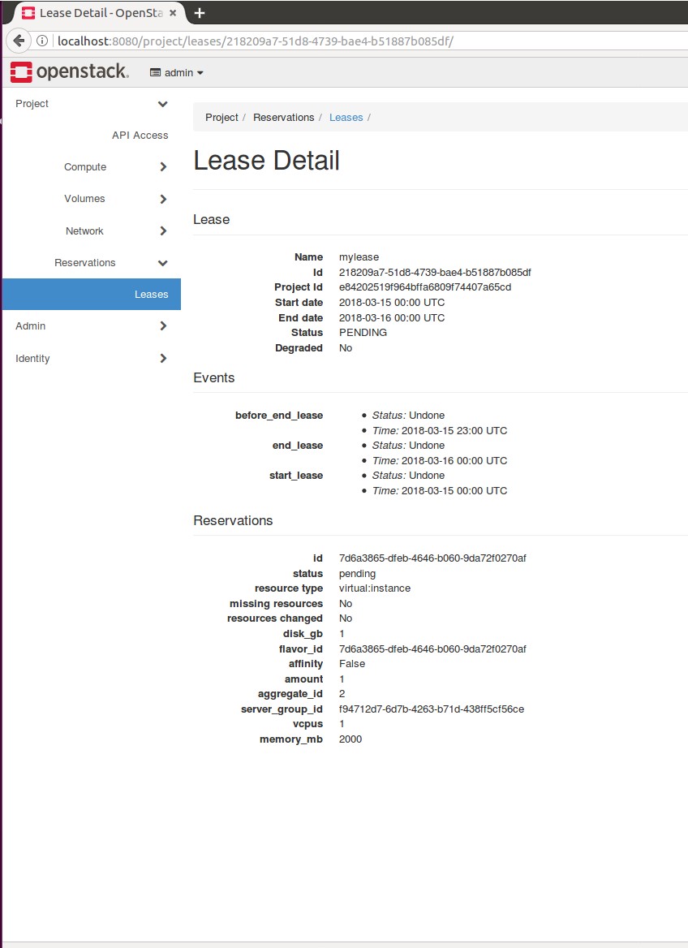Click the affinity value 'False'
688x948 pixels.
tap(352, 664)
